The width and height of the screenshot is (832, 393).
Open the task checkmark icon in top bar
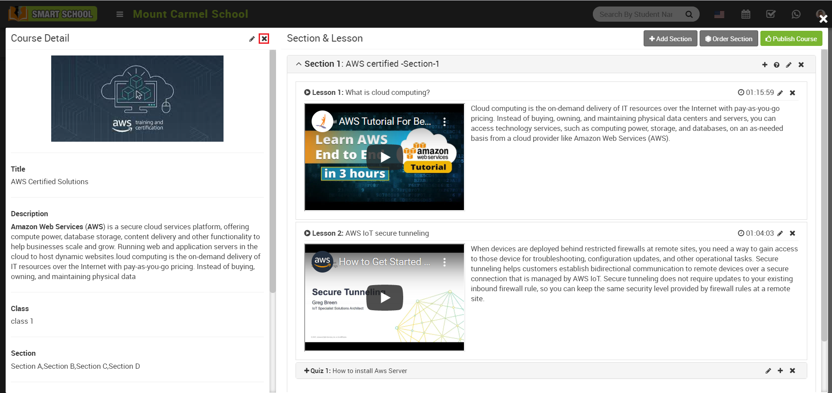point(771,14)
